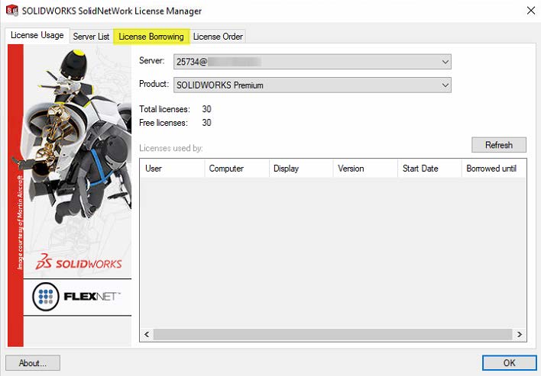
Task: Sort by Start Date column header
Action: click(429, 169)
